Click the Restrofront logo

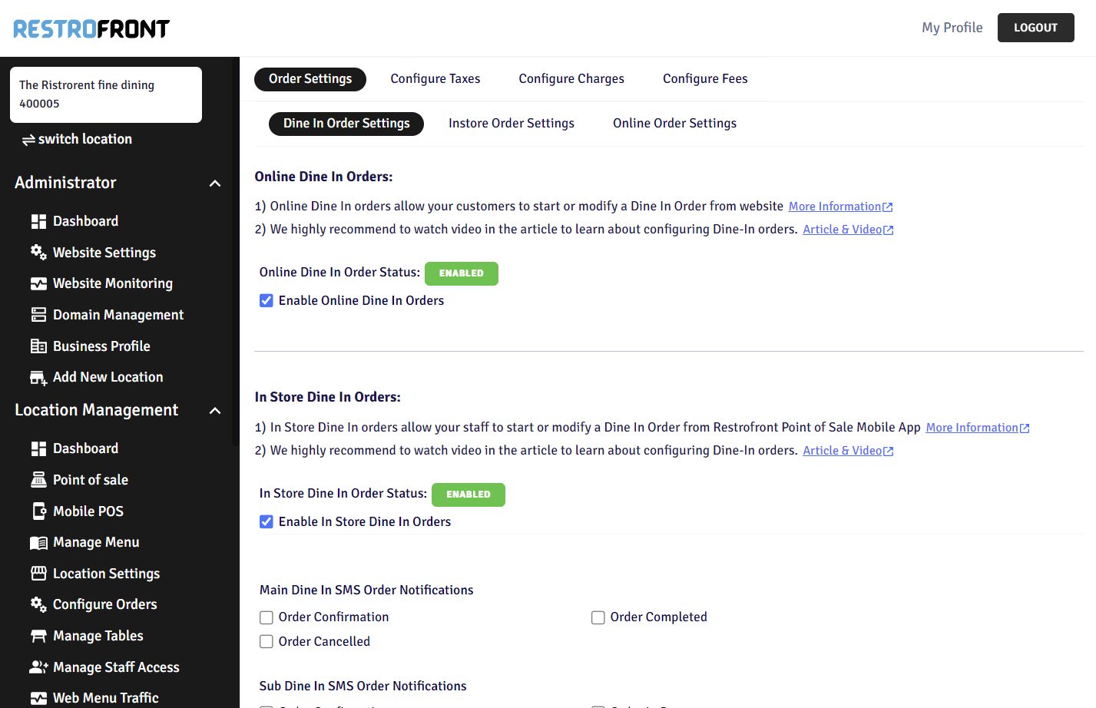tap(91, 29)
